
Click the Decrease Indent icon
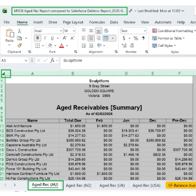pyautogui.click(x=84, y=46)
